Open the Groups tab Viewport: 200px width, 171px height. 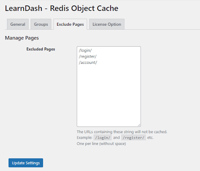pyautogui.click(x=41, y=24)
